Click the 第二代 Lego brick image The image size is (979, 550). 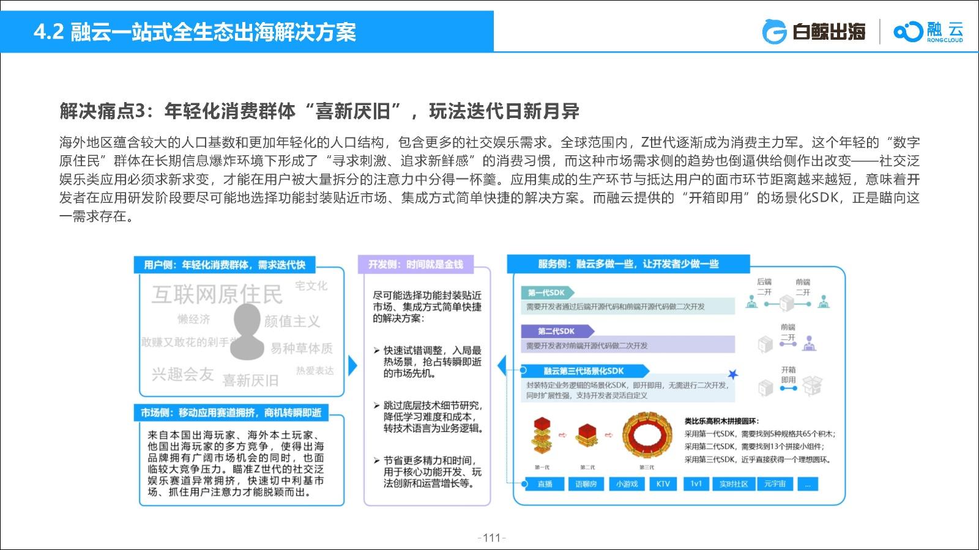[587, 436]
